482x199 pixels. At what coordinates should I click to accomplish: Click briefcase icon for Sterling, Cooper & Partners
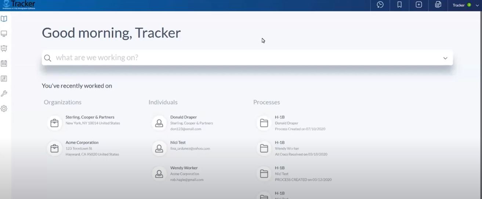click(x=54, y=123)
